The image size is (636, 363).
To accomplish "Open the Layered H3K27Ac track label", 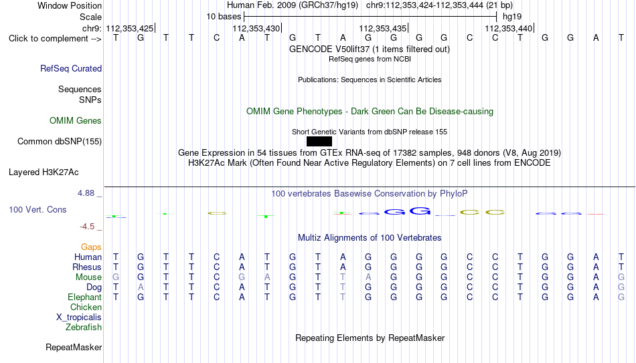I will (44, 172).
